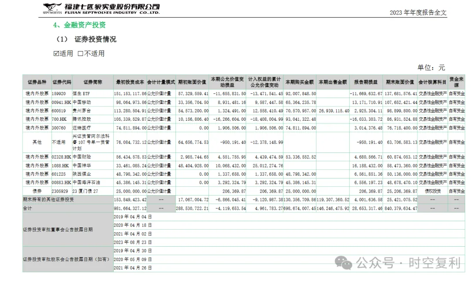The height and width of the screenshot is (282, 476).
Task: Click security code 00941.HK
Action: point(61,102)
